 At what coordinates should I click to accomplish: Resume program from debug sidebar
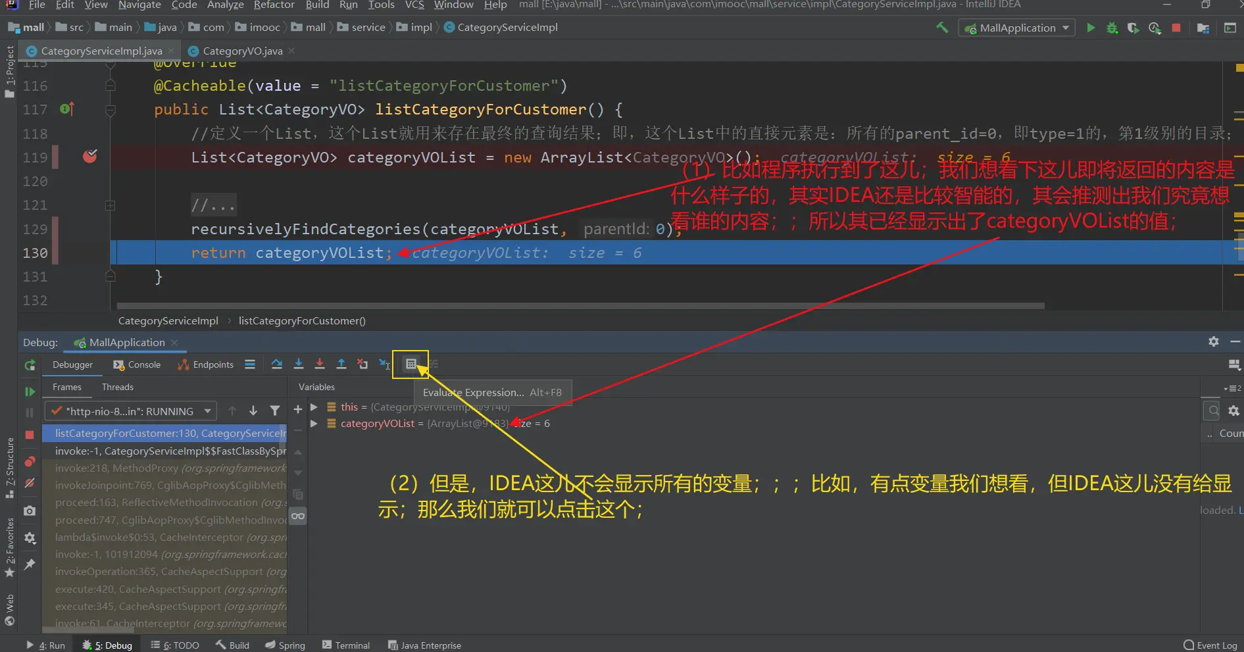pyautogui.click(x=30, y=392)
